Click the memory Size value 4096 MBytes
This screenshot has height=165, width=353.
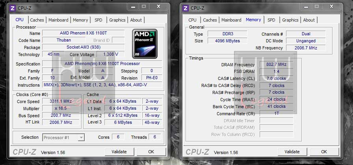[227, 41]
